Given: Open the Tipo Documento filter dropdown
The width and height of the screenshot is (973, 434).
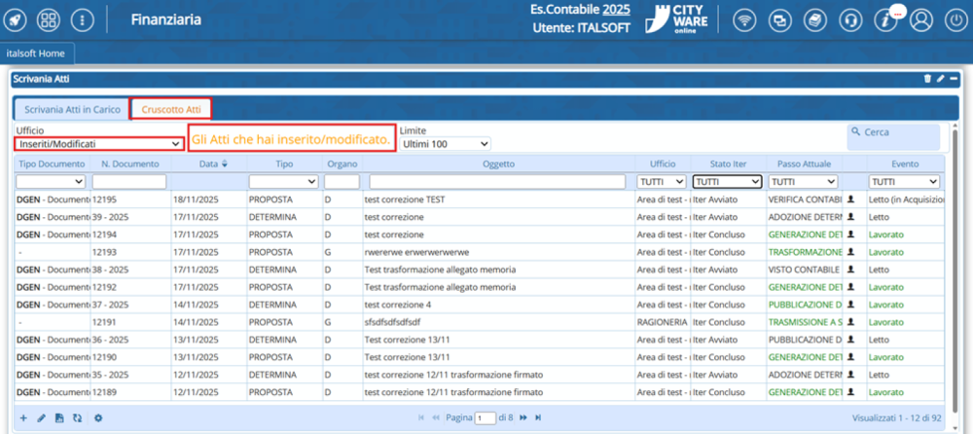Looking at the screenshot, I should click(x=52, y=181).
